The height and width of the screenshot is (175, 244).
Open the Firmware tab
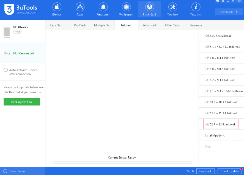click(x=195, y=25)
